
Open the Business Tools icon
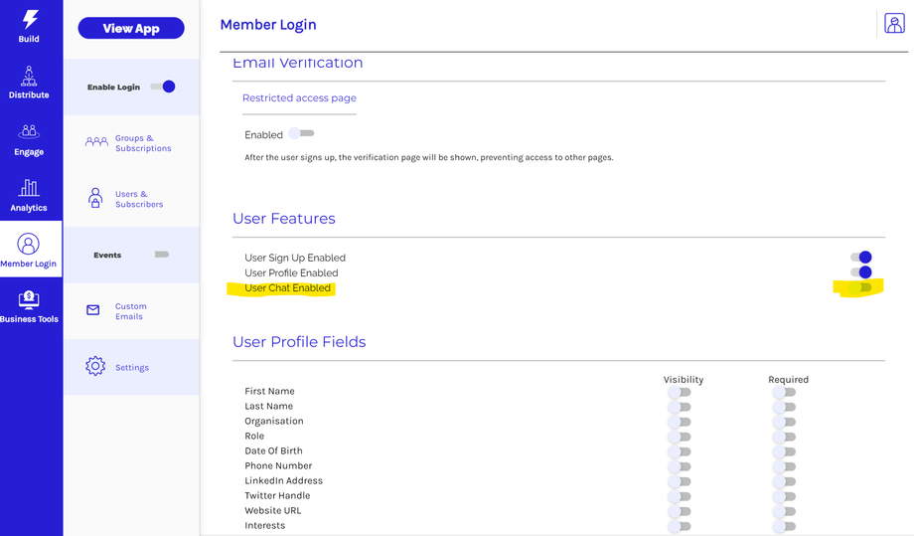pos(29,299)
